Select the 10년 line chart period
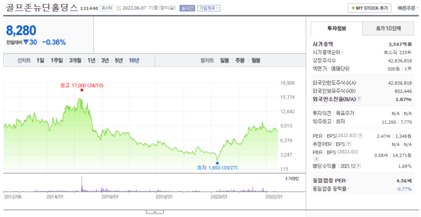 coord(134,60)
